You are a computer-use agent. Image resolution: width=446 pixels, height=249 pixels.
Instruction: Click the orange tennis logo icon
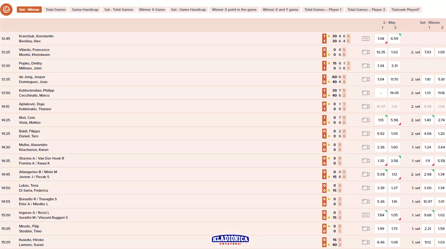[7, 10]
